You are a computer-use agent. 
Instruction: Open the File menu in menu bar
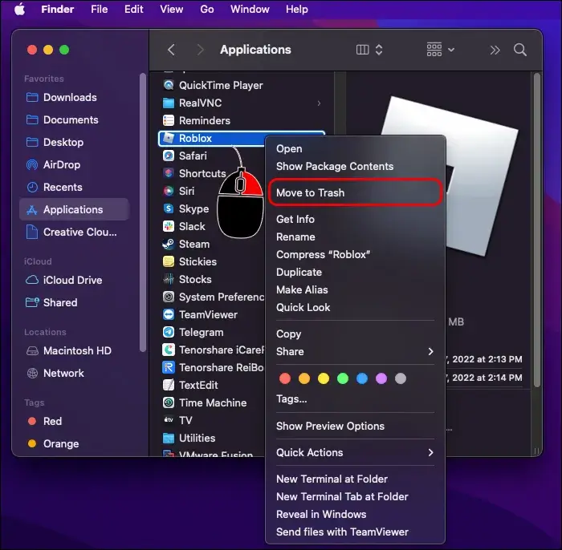tap(100, 9)
